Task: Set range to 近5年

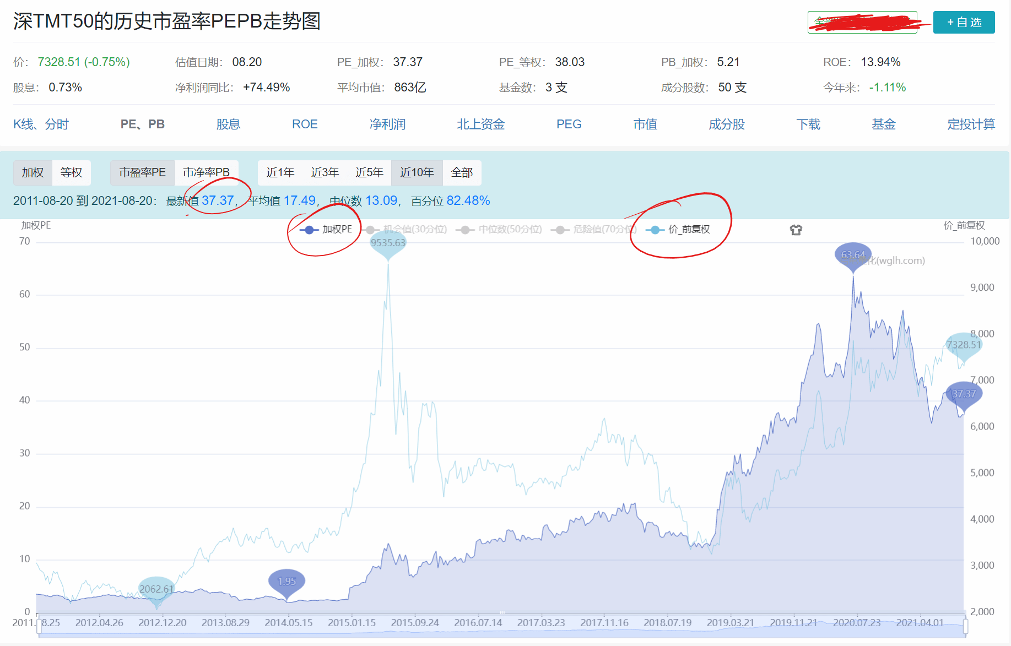Action: click(x=369, y=173)
